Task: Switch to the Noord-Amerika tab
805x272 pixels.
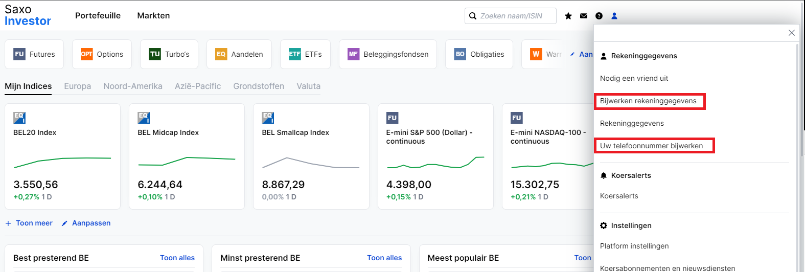Action: [x=133, y=86]
